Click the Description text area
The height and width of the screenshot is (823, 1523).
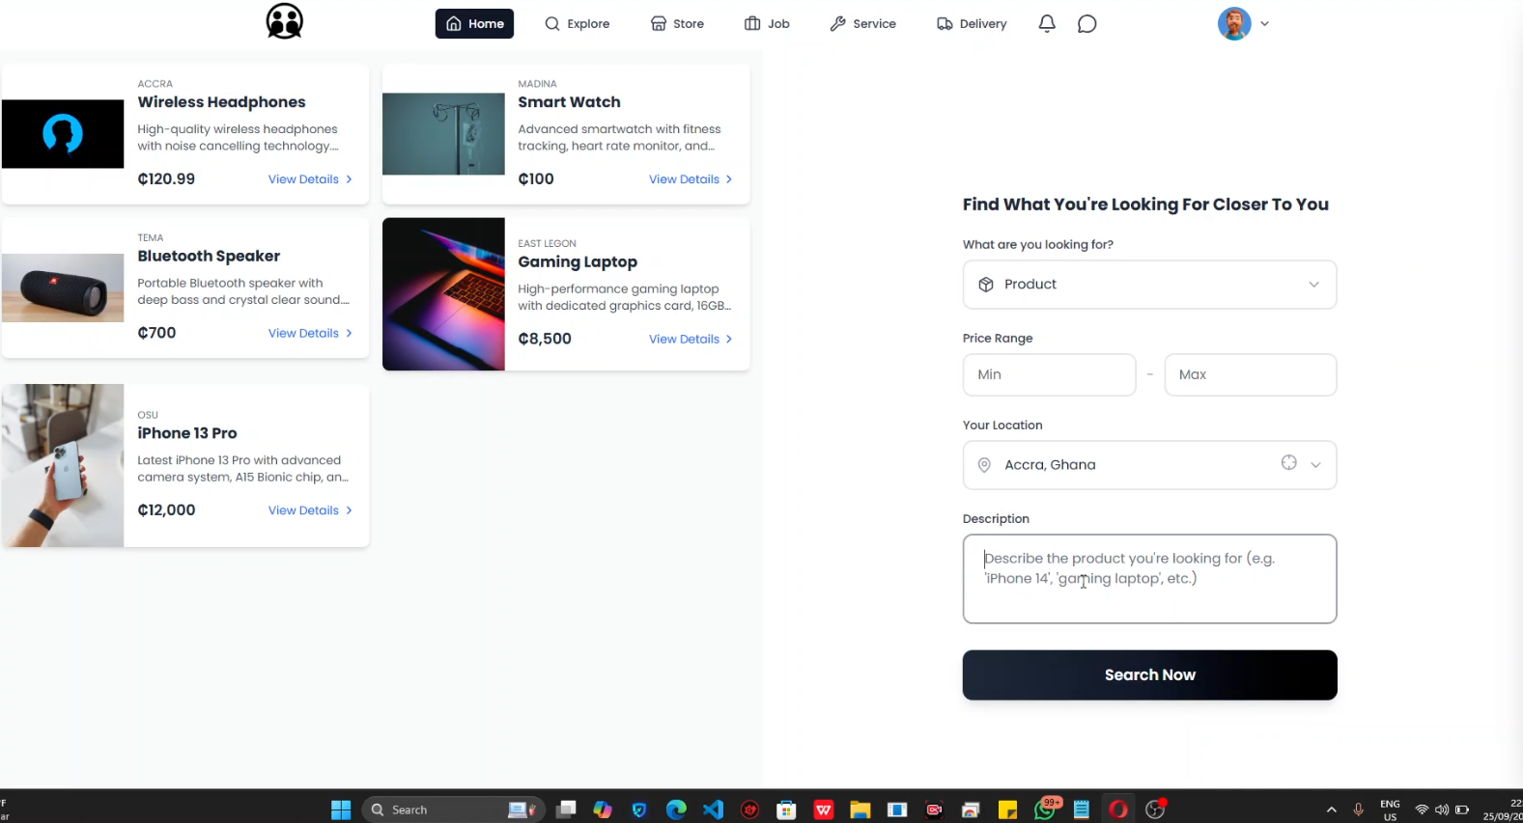[1149, 579]
